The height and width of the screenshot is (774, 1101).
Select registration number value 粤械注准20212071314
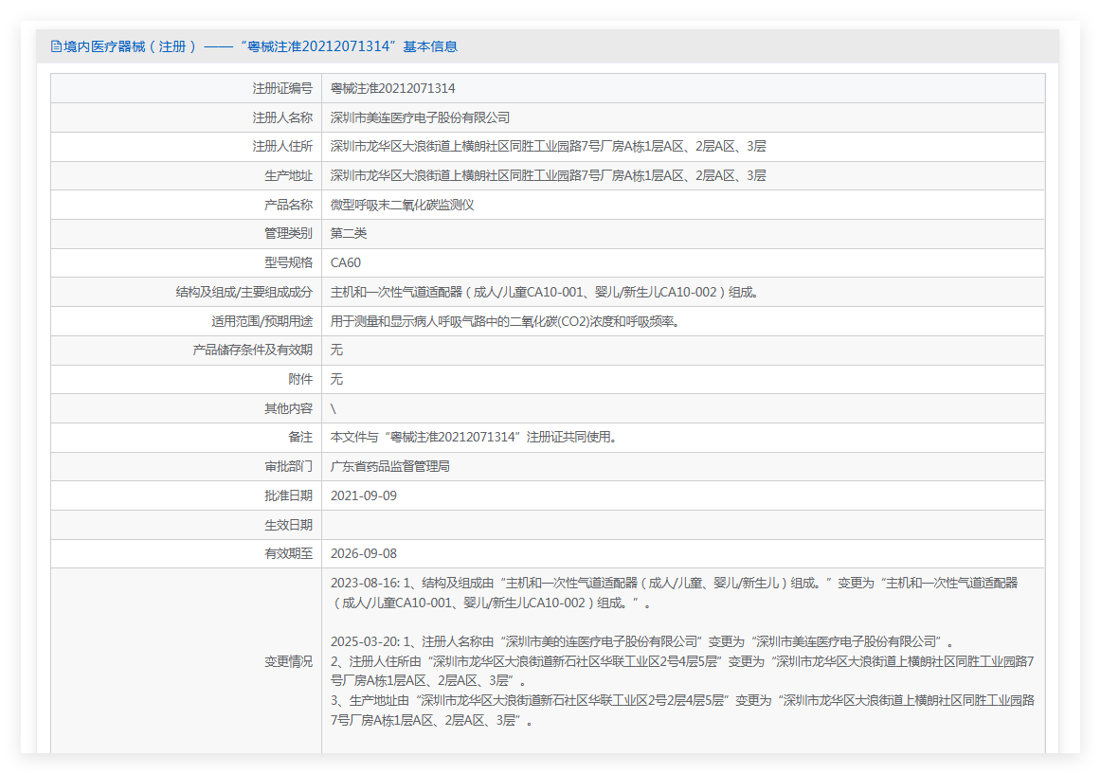click(x=392, y=88)
